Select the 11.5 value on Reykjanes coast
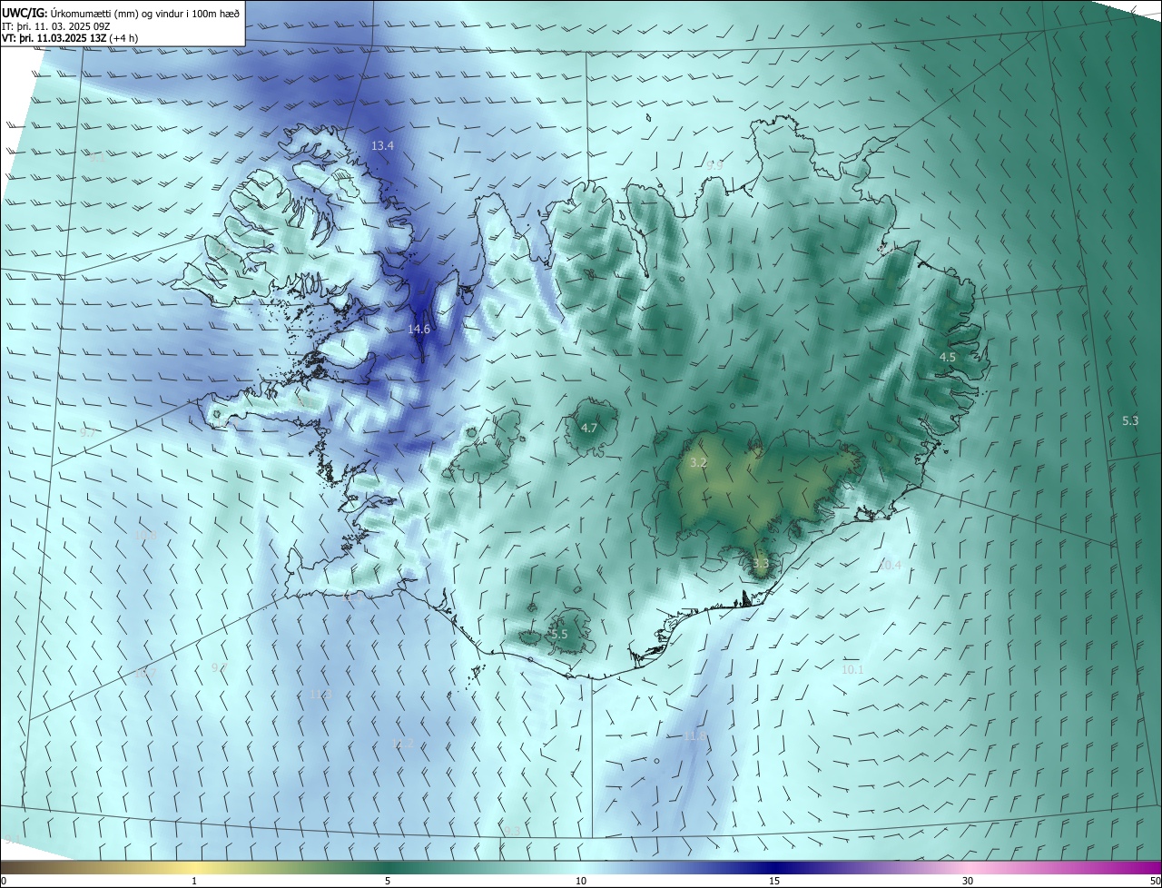Image resolution: width=1162 pixels, height=888 pixels. pos(352,597)
